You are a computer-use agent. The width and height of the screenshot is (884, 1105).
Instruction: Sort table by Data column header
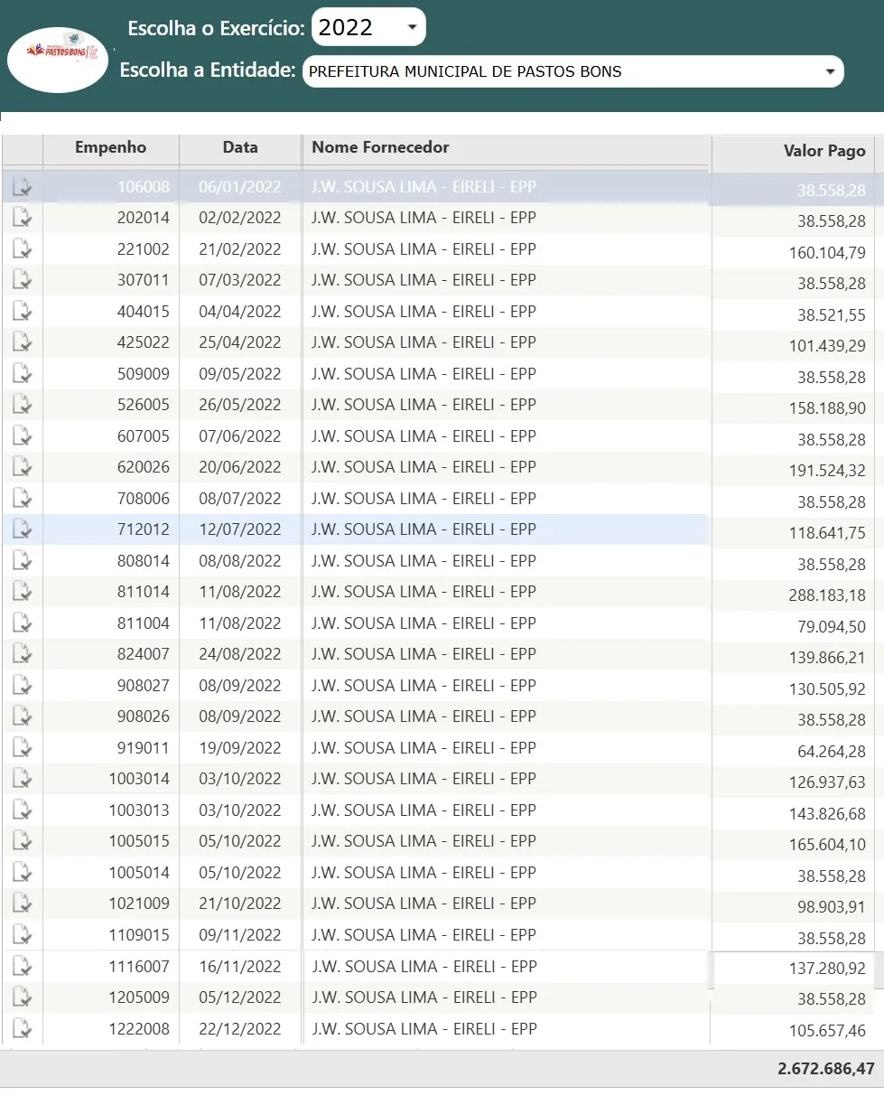coord(240,148)
